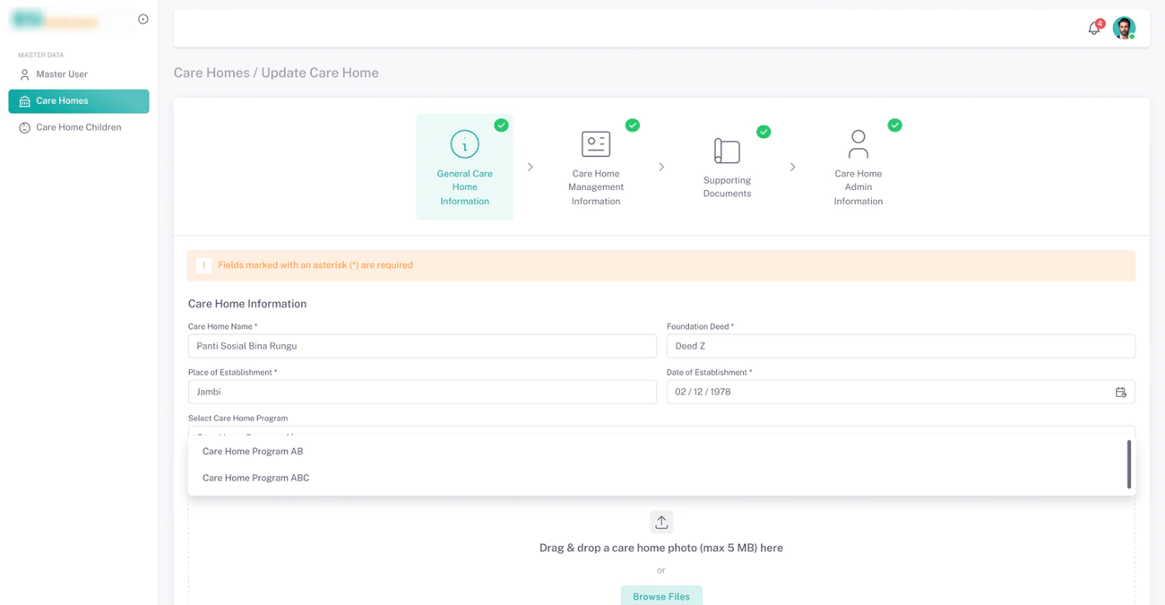1165x605 pixels.
Task: Switch to Care Home Management Information step
Action: tap(596, 167)
